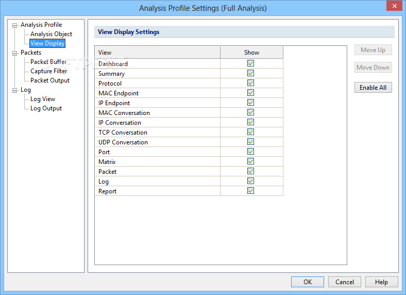Select the UDP Conversation row name
The height and width of the screenshot is (295, 406).
(x=123, y=142)
